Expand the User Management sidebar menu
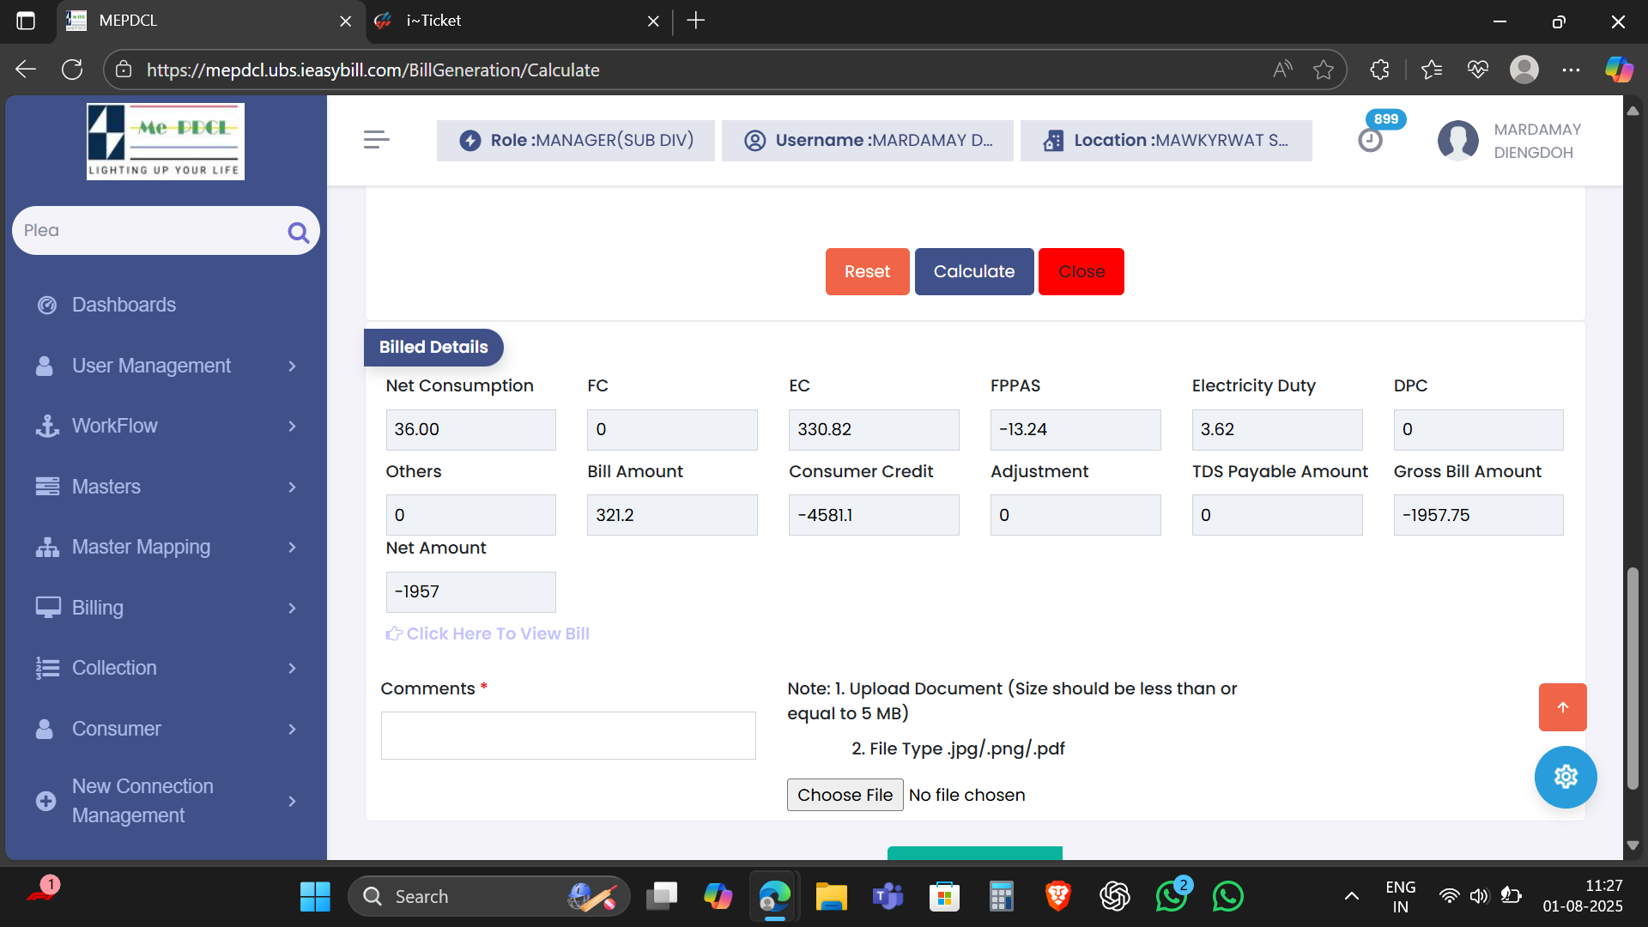This screenshot has width=1648, height=927. click(151, 366)
